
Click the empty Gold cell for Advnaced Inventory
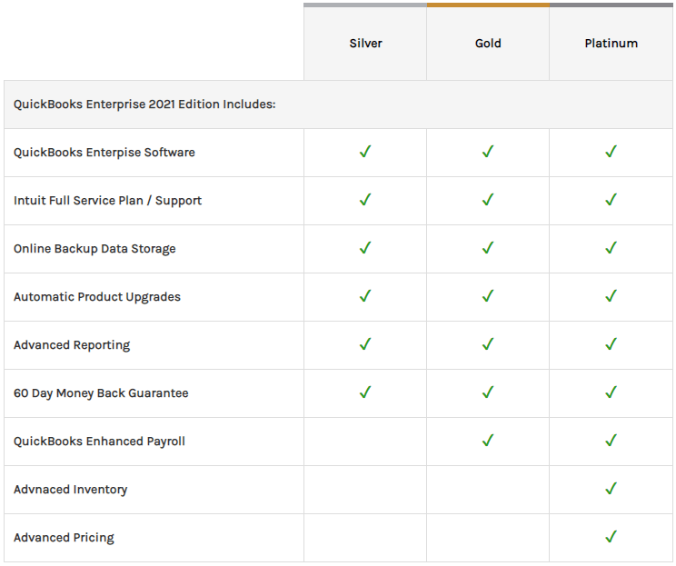point(488,489)
